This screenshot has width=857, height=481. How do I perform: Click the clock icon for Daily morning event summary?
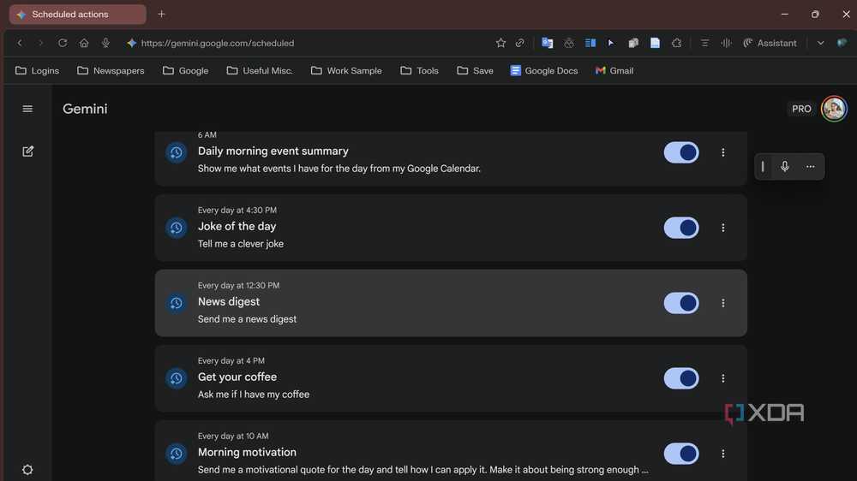coord(176,152)
